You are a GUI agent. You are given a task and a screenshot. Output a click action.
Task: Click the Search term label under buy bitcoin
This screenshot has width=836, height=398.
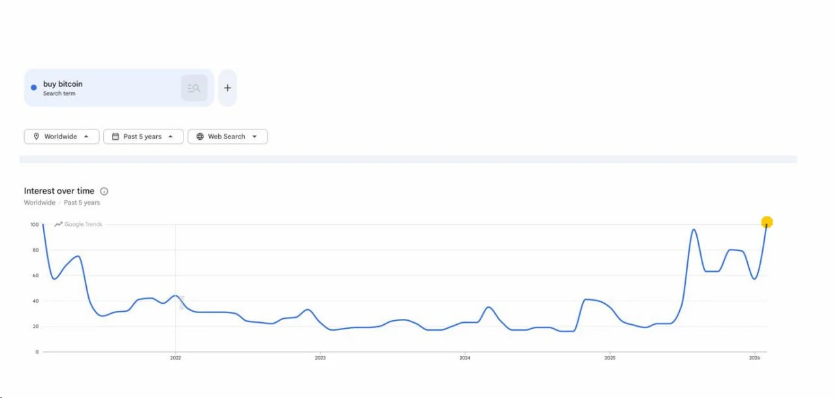(59, 93)
